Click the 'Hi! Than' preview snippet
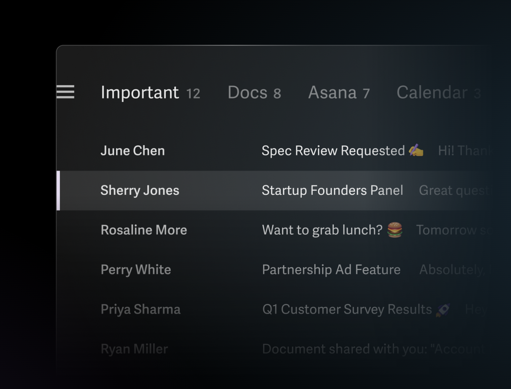The image size is (511, 389). (x=464, y=151)
